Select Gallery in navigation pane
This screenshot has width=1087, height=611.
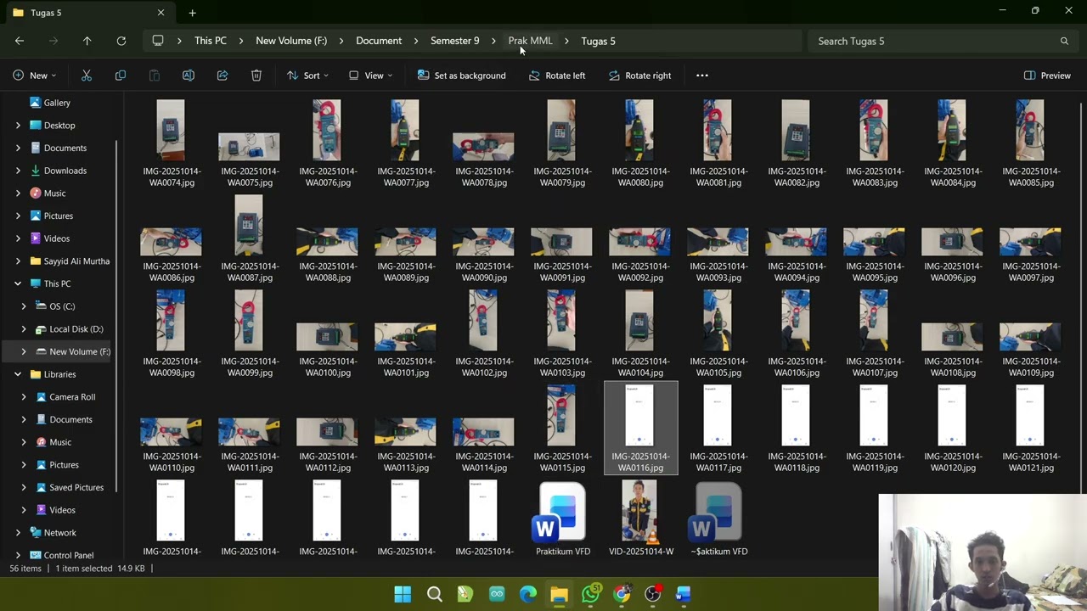coord(57,103)
